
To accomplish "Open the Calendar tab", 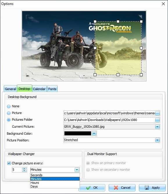I will coord(39,89).
